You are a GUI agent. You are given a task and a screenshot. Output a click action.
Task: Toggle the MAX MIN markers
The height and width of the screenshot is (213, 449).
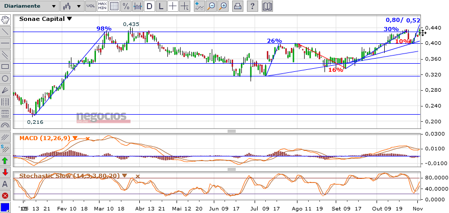coord(103,6)
